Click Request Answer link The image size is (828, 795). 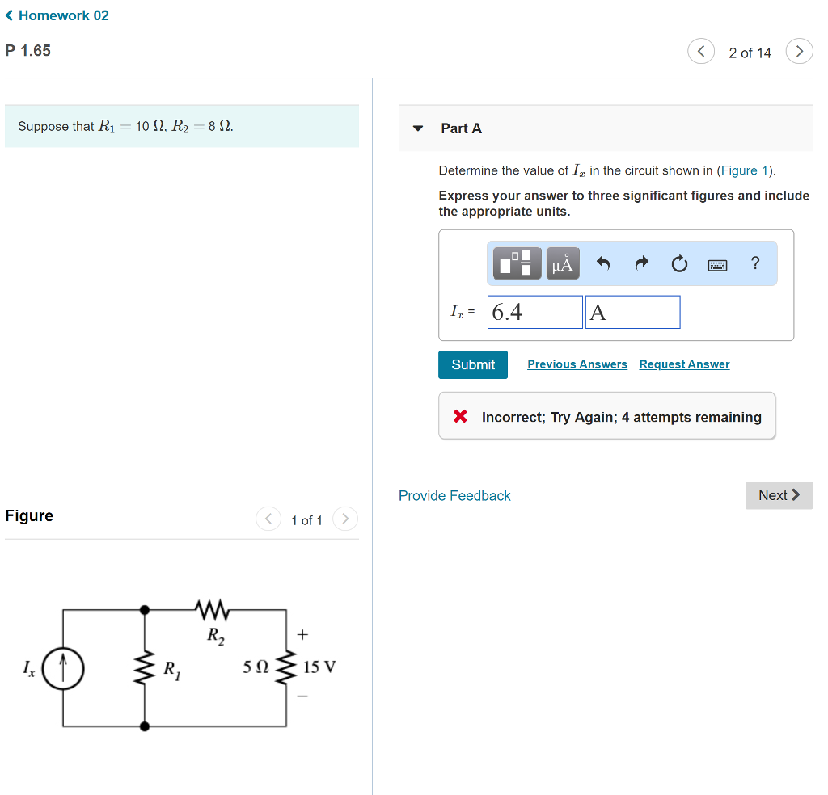point(684,364)
